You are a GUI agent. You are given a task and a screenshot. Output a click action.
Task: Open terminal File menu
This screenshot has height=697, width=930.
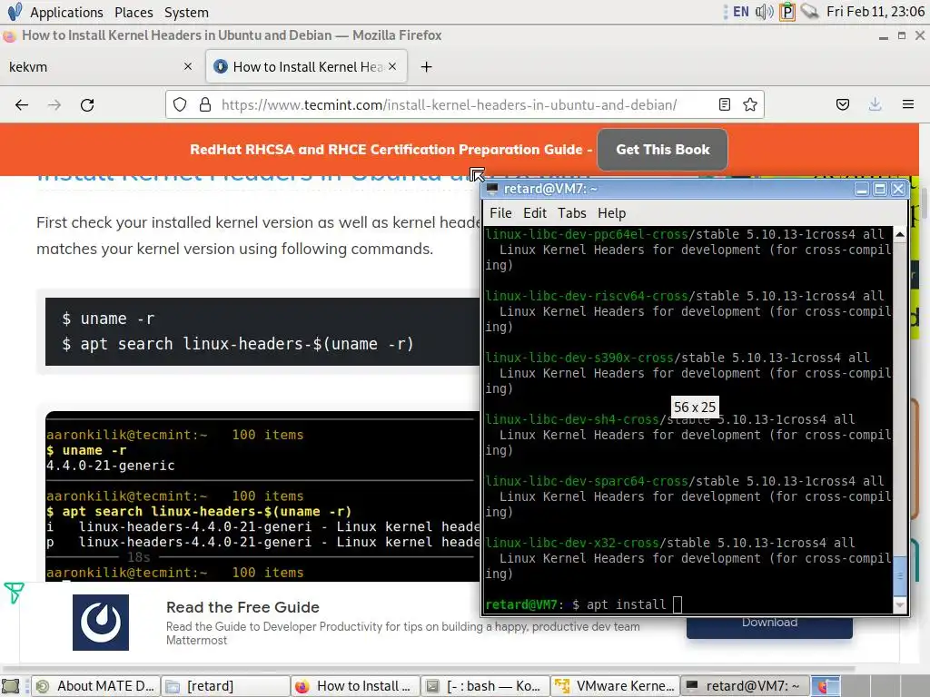click(500, 212)
